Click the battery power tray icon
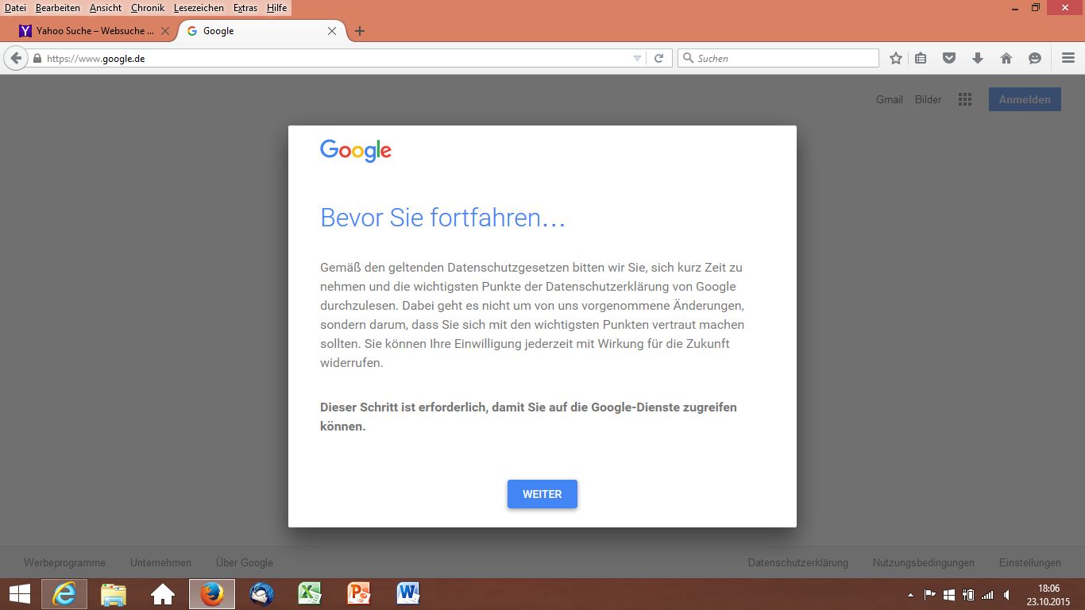Viewport: 1085px width, 610px height. (x=968, y=595)
